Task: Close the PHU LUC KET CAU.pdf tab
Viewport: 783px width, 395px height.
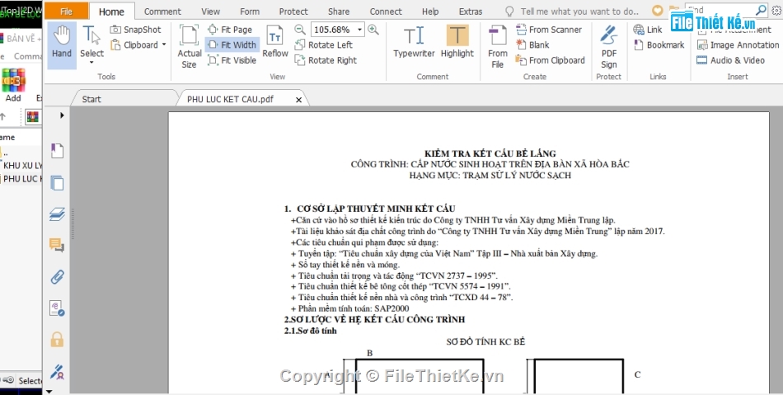Action: [298, 100]
